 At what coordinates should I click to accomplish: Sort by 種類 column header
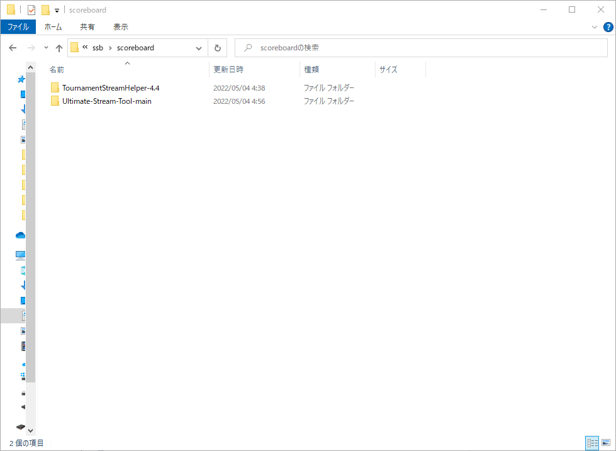click(337, 70)
